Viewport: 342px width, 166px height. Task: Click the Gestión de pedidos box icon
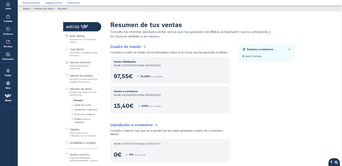pyautogui.click(x=67, y=76)
